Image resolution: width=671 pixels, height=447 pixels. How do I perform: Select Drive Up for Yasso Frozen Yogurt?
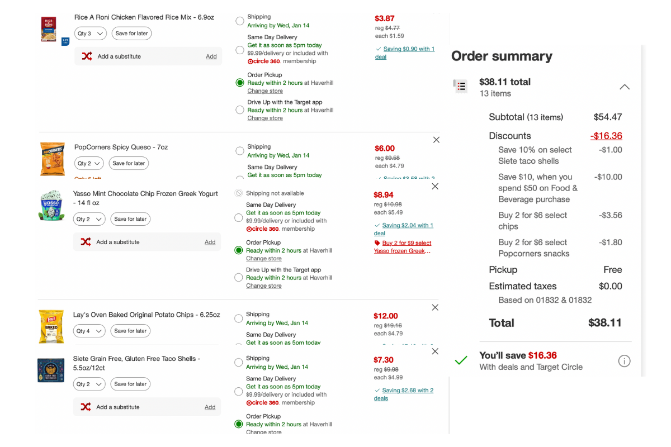(239, 278)
